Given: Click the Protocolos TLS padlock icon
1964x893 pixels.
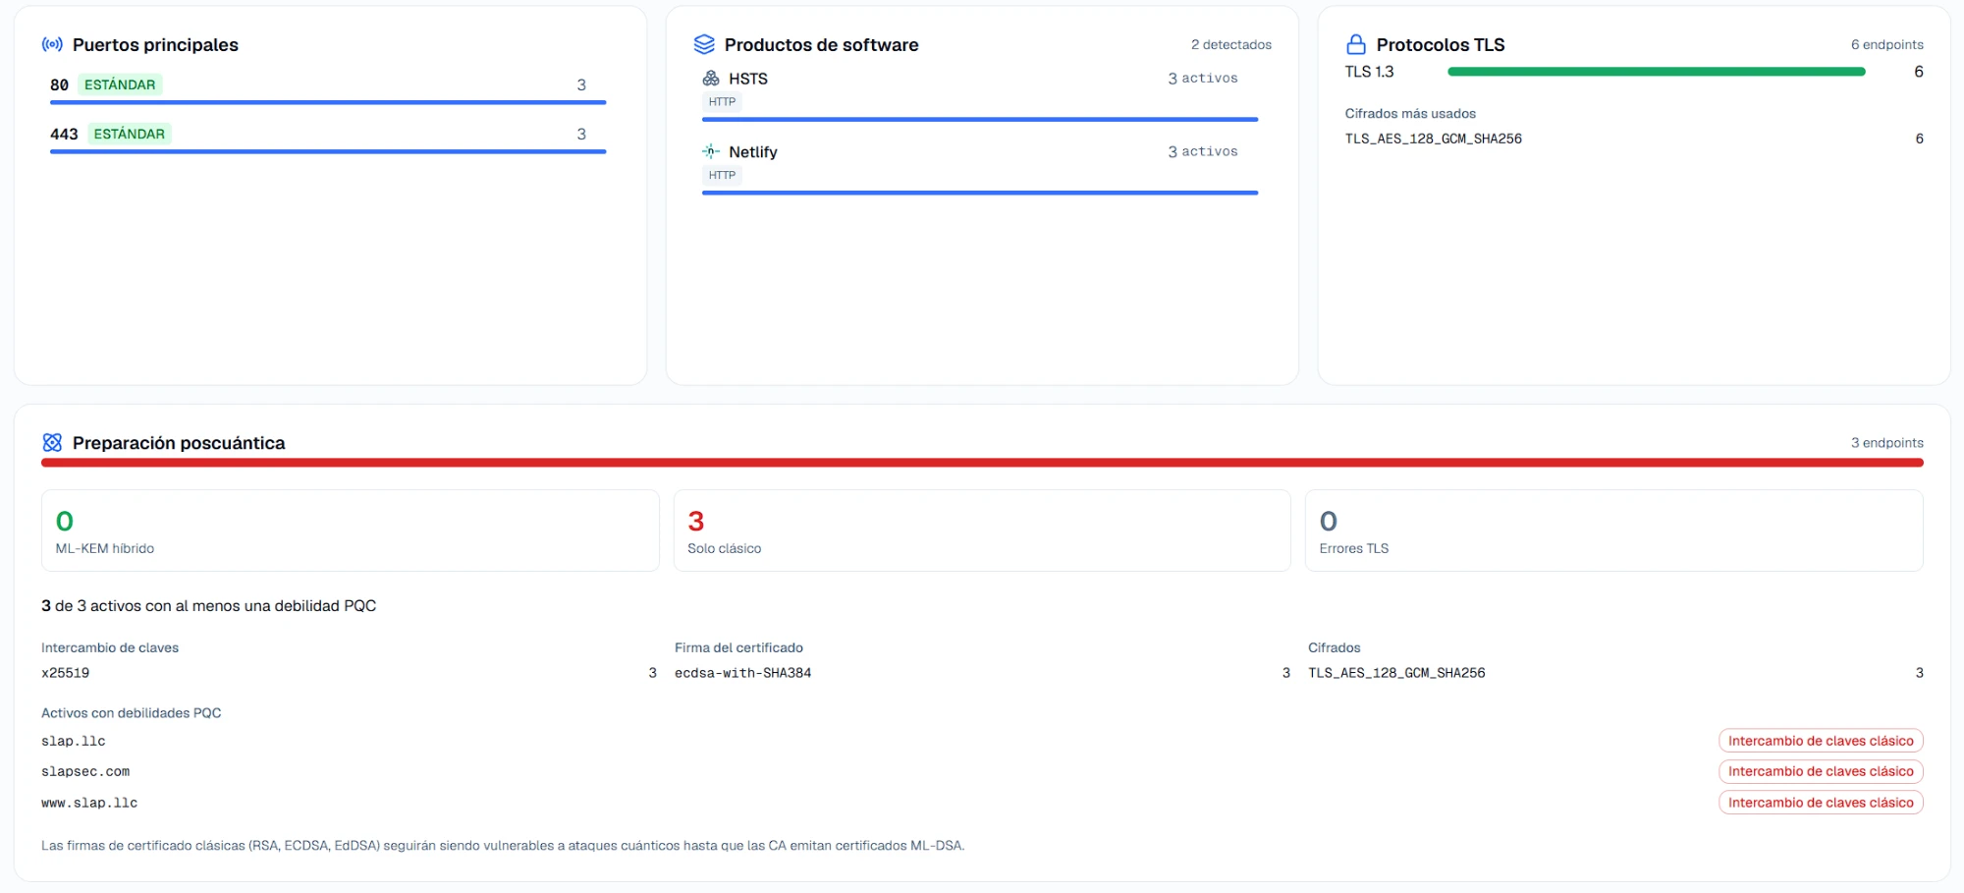Looking at the screenshot, I should click(x=1356, y=44).
